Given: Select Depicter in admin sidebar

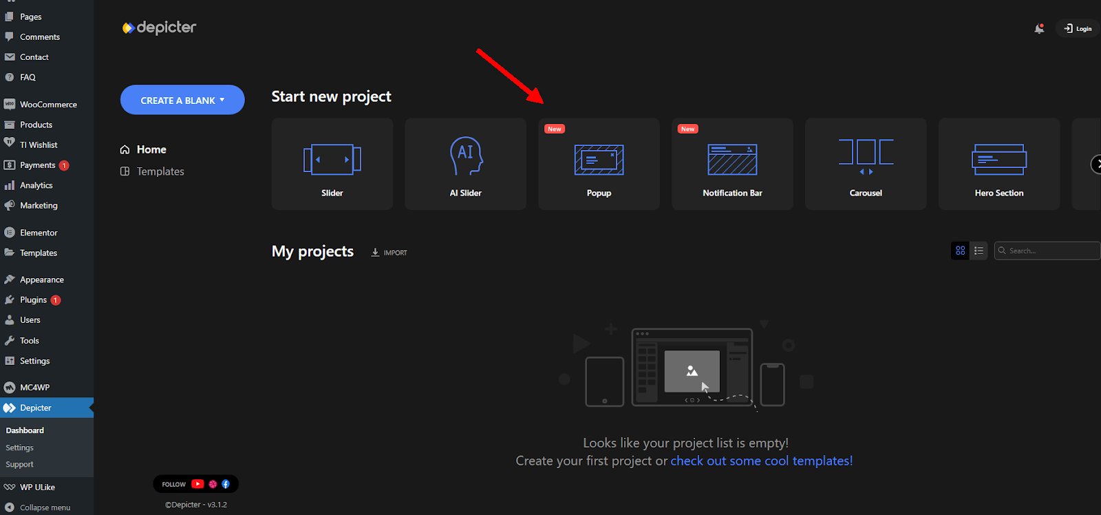Looking at the screenshot, I should click(47, 408).
